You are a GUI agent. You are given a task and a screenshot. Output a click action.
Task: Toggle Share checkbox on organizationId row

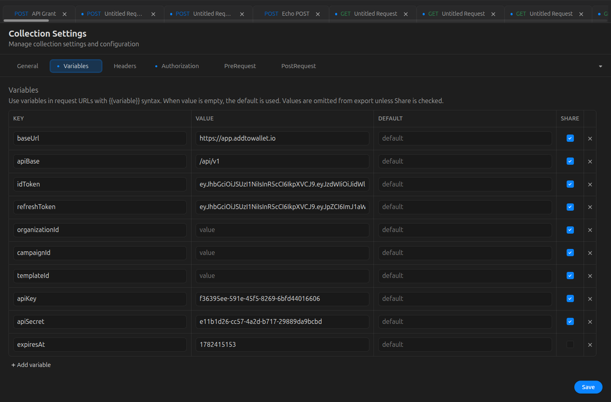tap(570, 230)
